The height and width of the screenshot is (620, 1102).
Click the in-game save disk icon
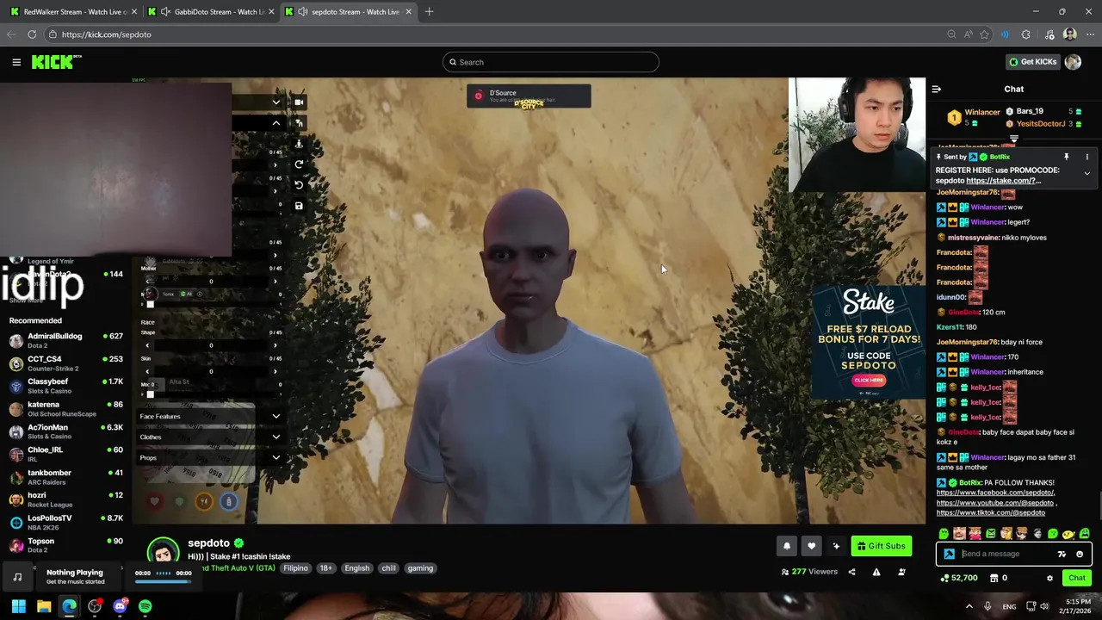coord(299,206)
